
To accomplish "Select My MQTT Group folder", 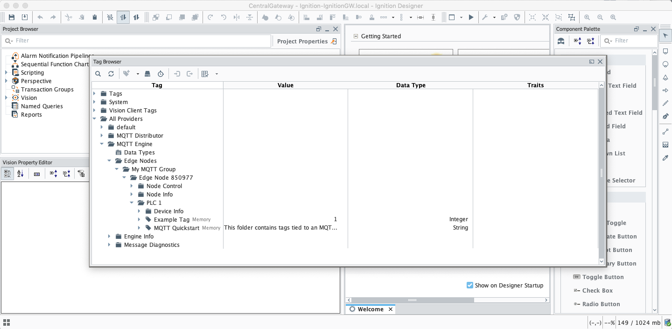I will pos(154,169).
